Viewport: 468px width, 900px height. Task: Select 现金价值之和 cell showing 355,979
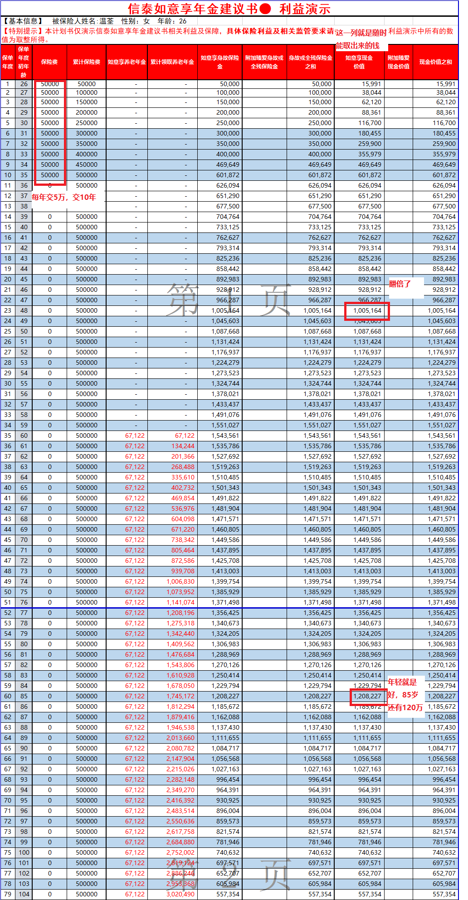435,154
